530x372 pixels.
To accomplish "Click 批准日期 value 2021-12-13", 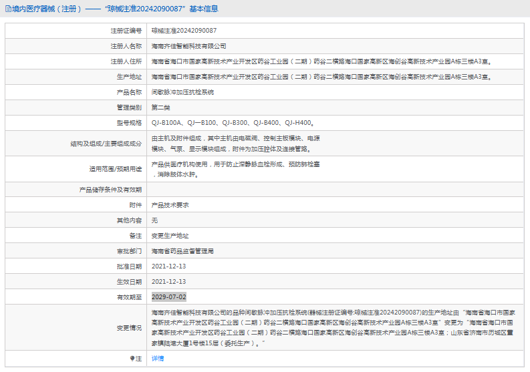I will click(x=168, y=266).
